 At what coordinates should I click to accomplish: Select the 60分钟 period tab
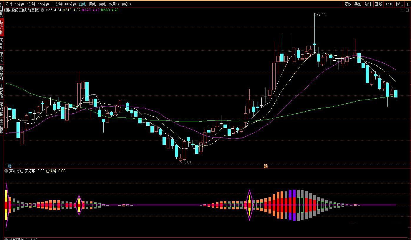tap(71, 4)
